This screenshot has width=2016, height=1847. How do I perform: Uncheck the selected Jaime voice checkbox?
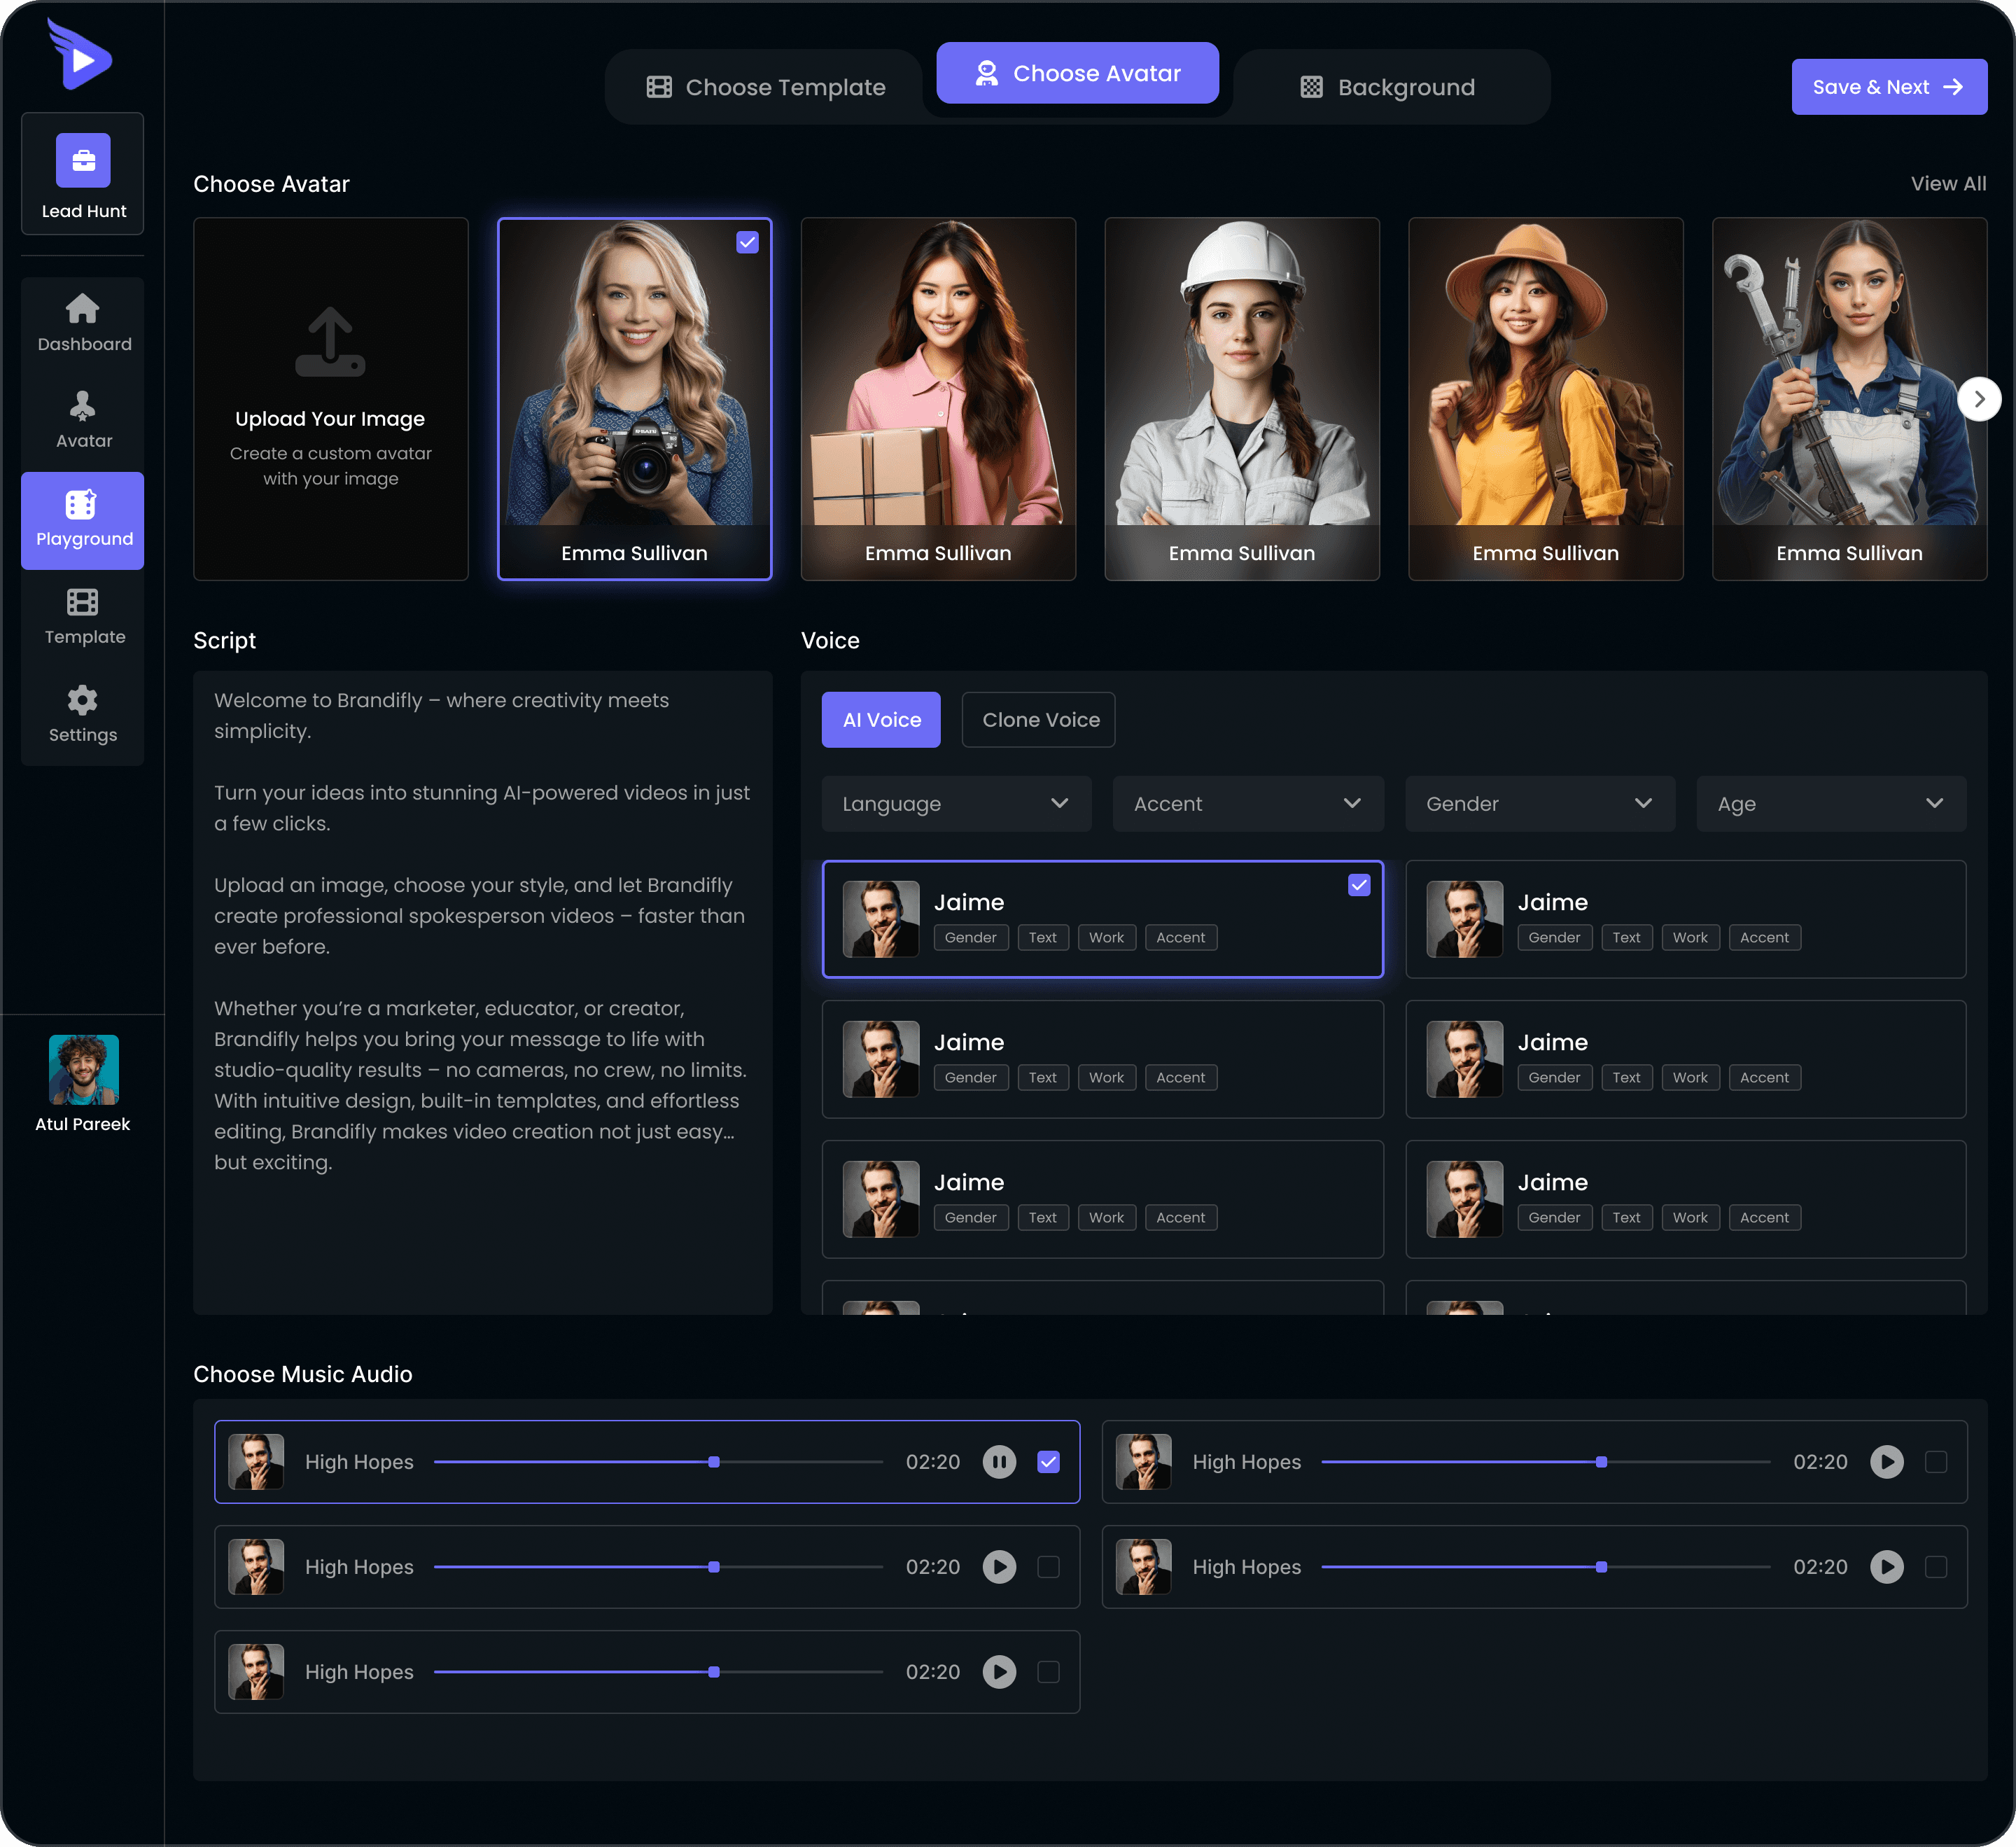click(1358, 885)
